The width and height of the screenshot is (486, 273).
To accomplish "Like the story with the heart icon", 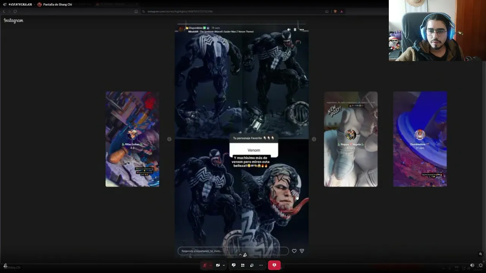I will 294,251.
